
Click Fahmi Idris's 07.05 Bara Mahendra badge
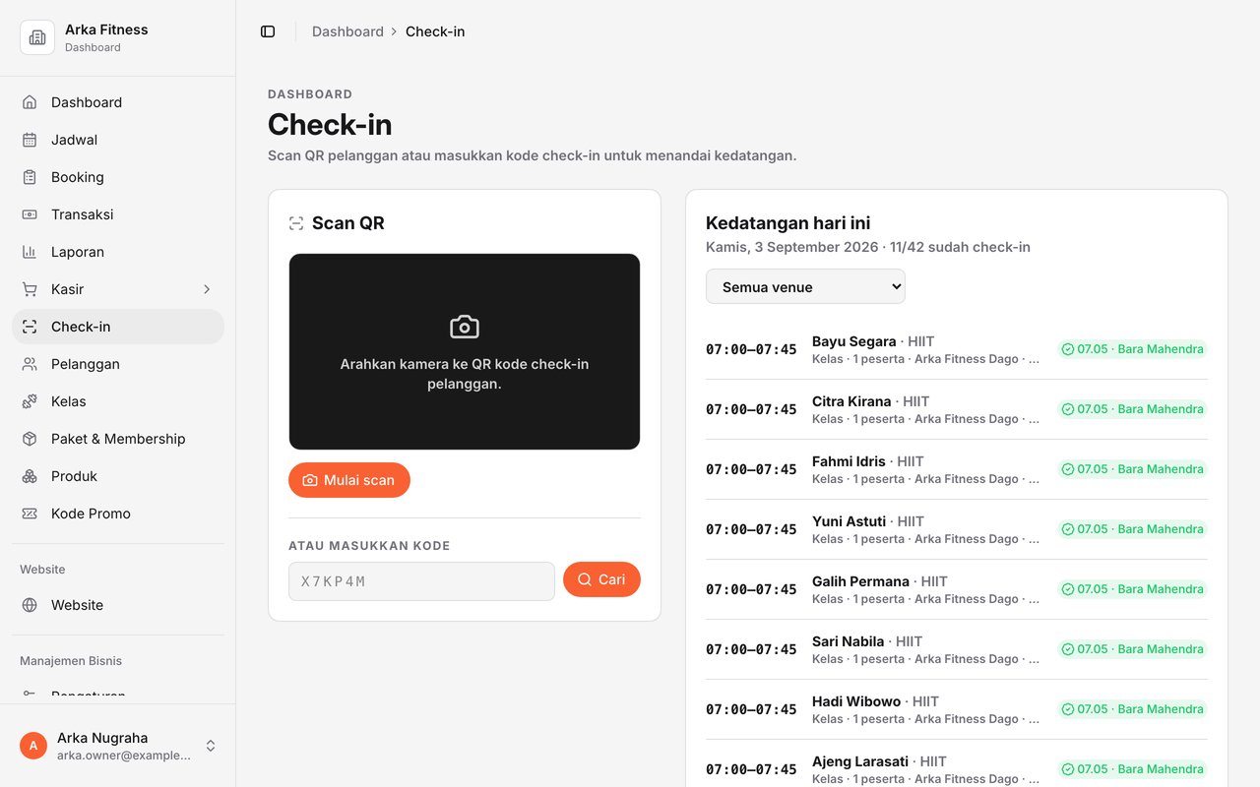1132,469
